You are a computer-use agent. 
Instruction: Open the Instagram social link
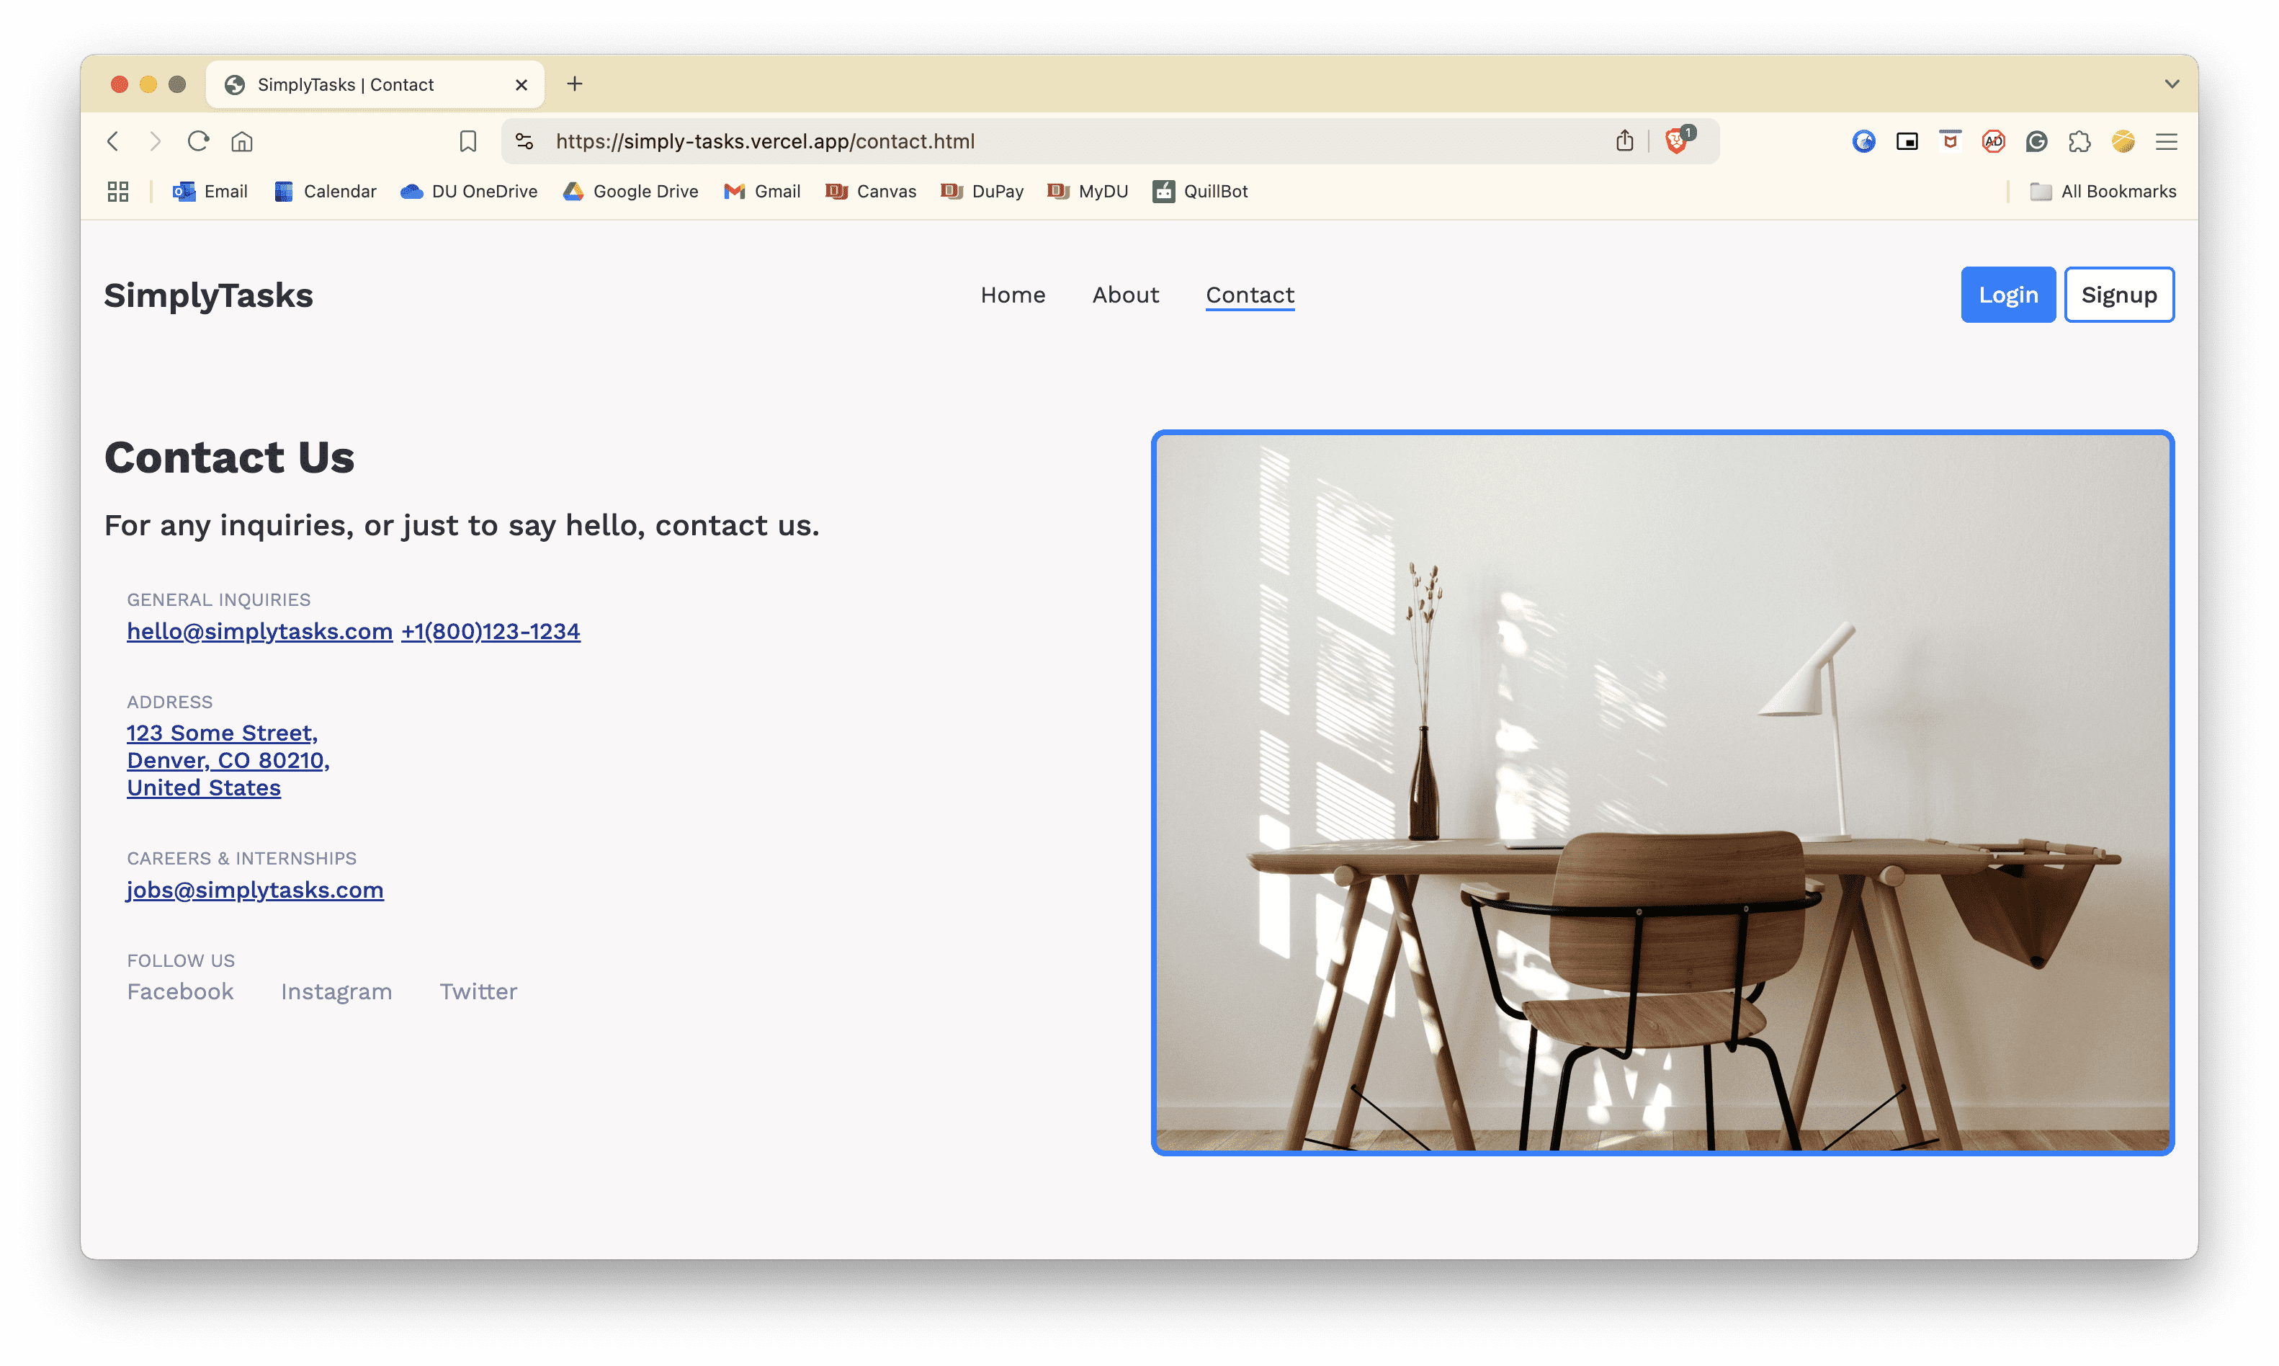[x=336, y=991]
